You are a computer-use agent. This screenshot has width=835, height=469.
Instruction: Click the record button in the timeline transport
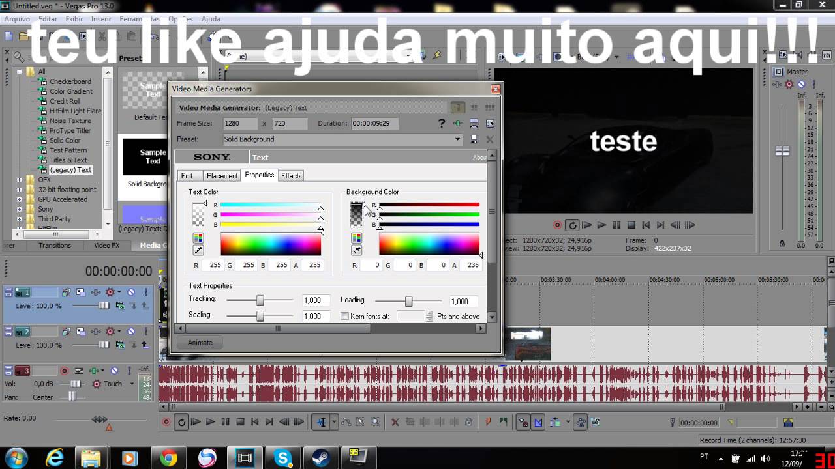pyautogui.click(x=166, y=422)
